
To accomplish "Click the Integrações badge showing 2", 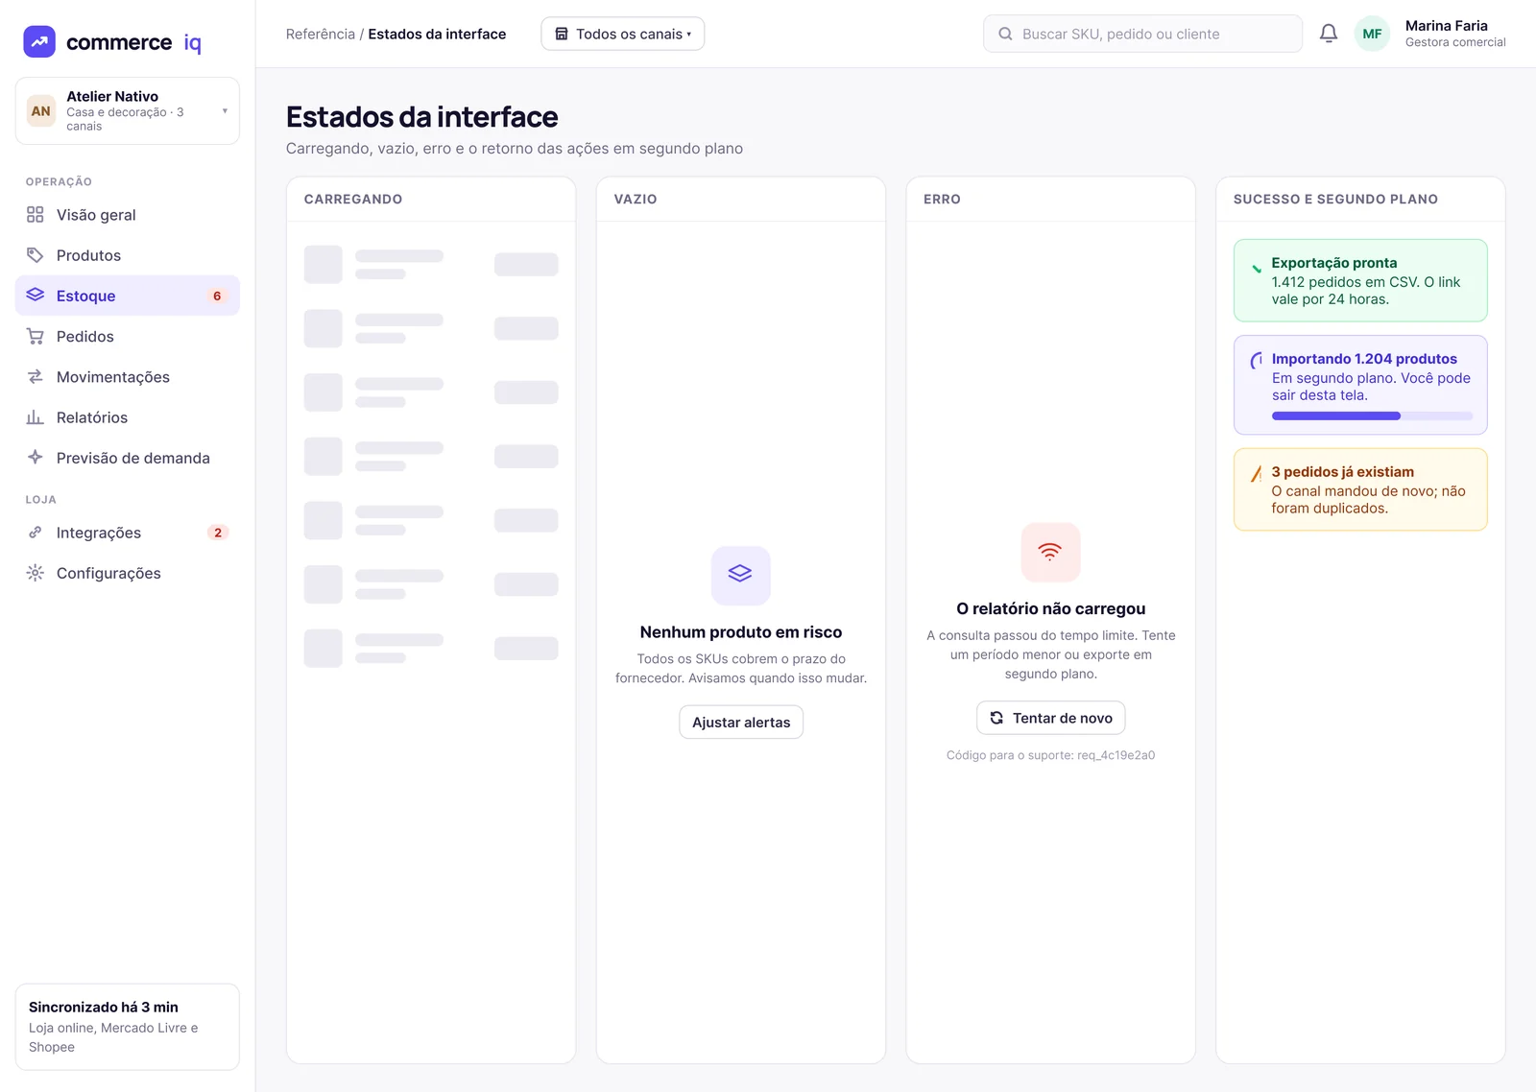I will click(218, 533).
